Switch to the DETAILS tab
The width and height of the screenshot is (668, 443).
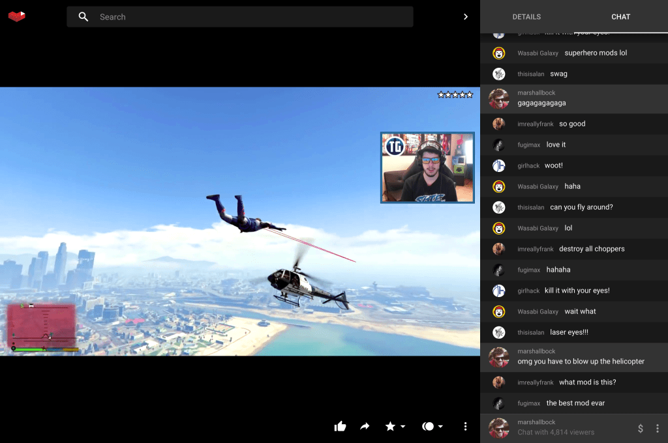tap(526, 17)
